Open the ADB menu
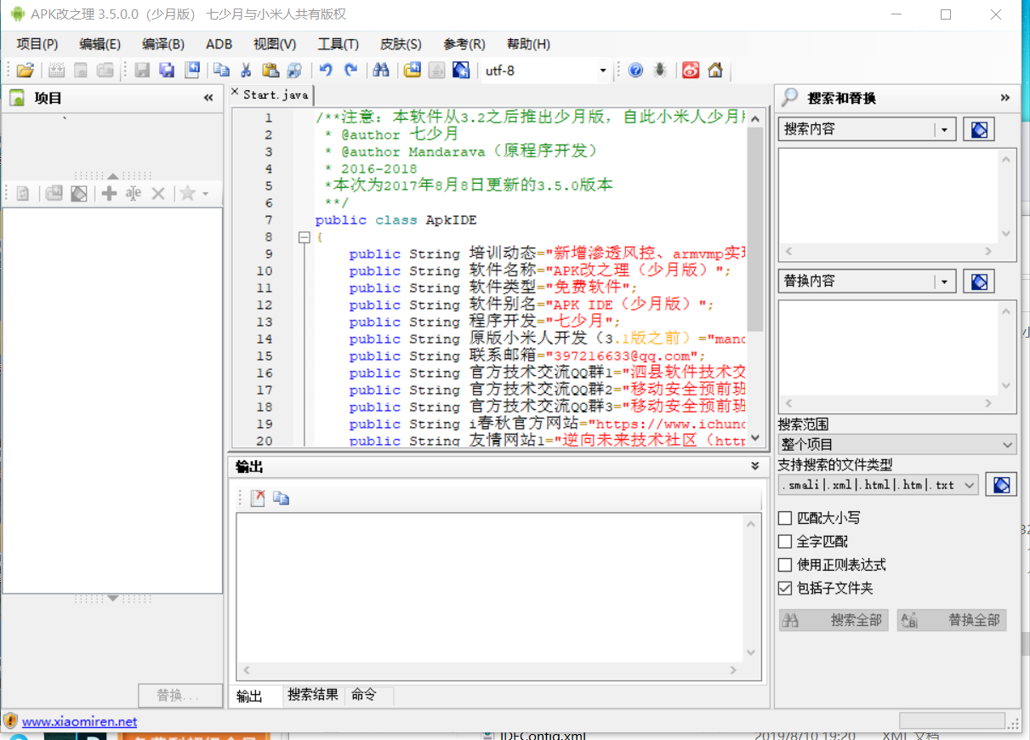1030x740 pixels. point(219,44)
